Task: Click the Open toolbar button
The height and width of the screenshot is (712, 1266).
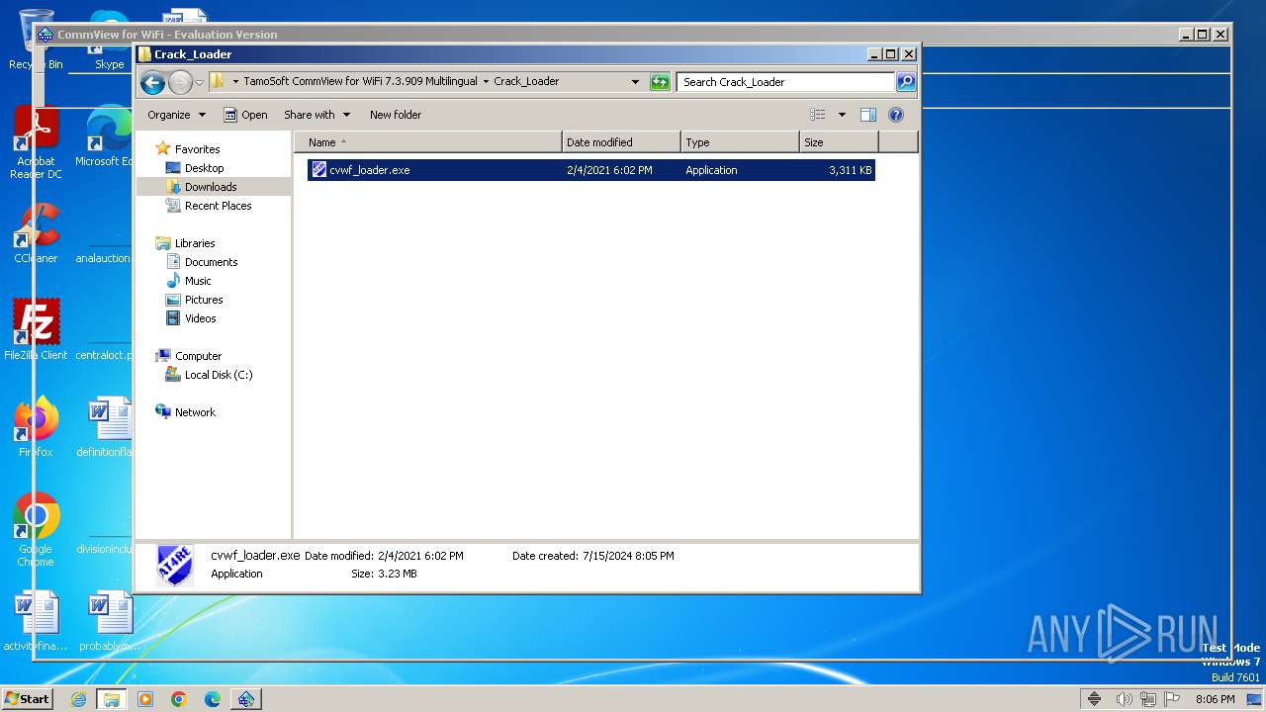Action: tap(245, 115)
